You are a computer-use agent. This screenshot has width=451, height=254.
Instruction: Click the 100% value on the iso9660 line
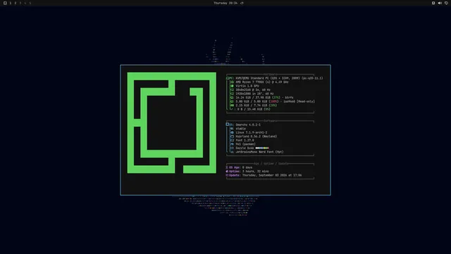(274, 102)
